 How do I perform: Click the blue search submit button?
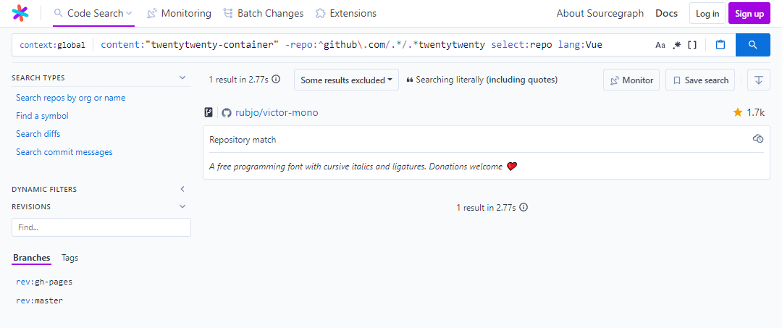(x=752, y=45)
